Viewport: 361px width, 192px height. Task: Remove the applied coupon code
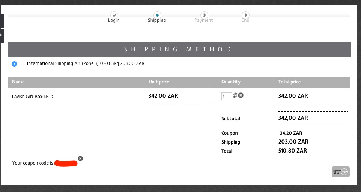(80, 159)
